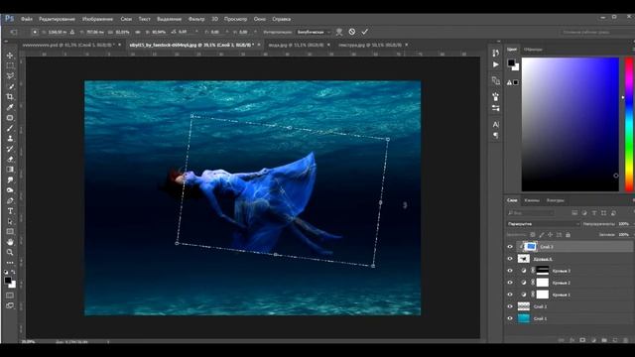The image size is (635, 357).
Task: Hide the Слой 2 layer
Action: [x=510, y=306]
